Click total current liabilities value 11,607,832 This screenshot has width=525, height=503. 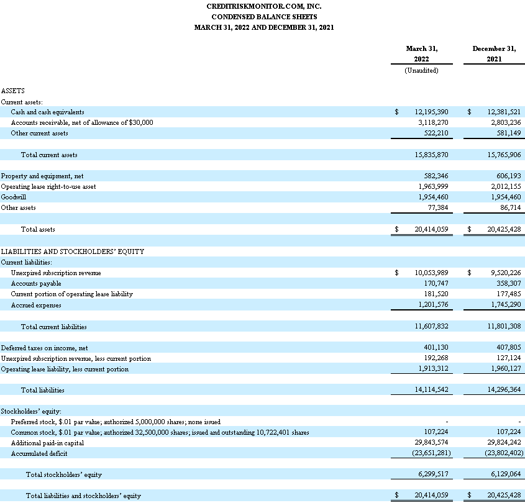431,326
